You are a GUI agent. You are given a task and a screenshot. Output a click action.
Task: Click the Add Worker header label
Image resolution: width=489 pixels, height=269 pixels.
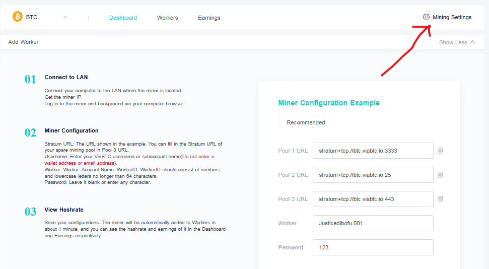(x=23, y=42)
